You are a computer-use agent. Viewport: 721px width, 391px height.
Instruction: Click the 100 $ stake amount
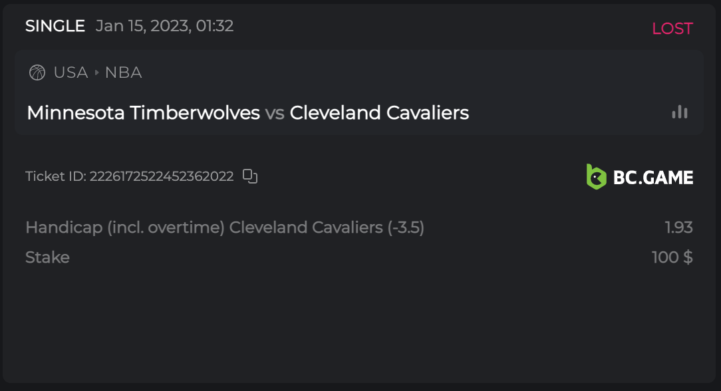pyautogui.click(x=672, y=257)
